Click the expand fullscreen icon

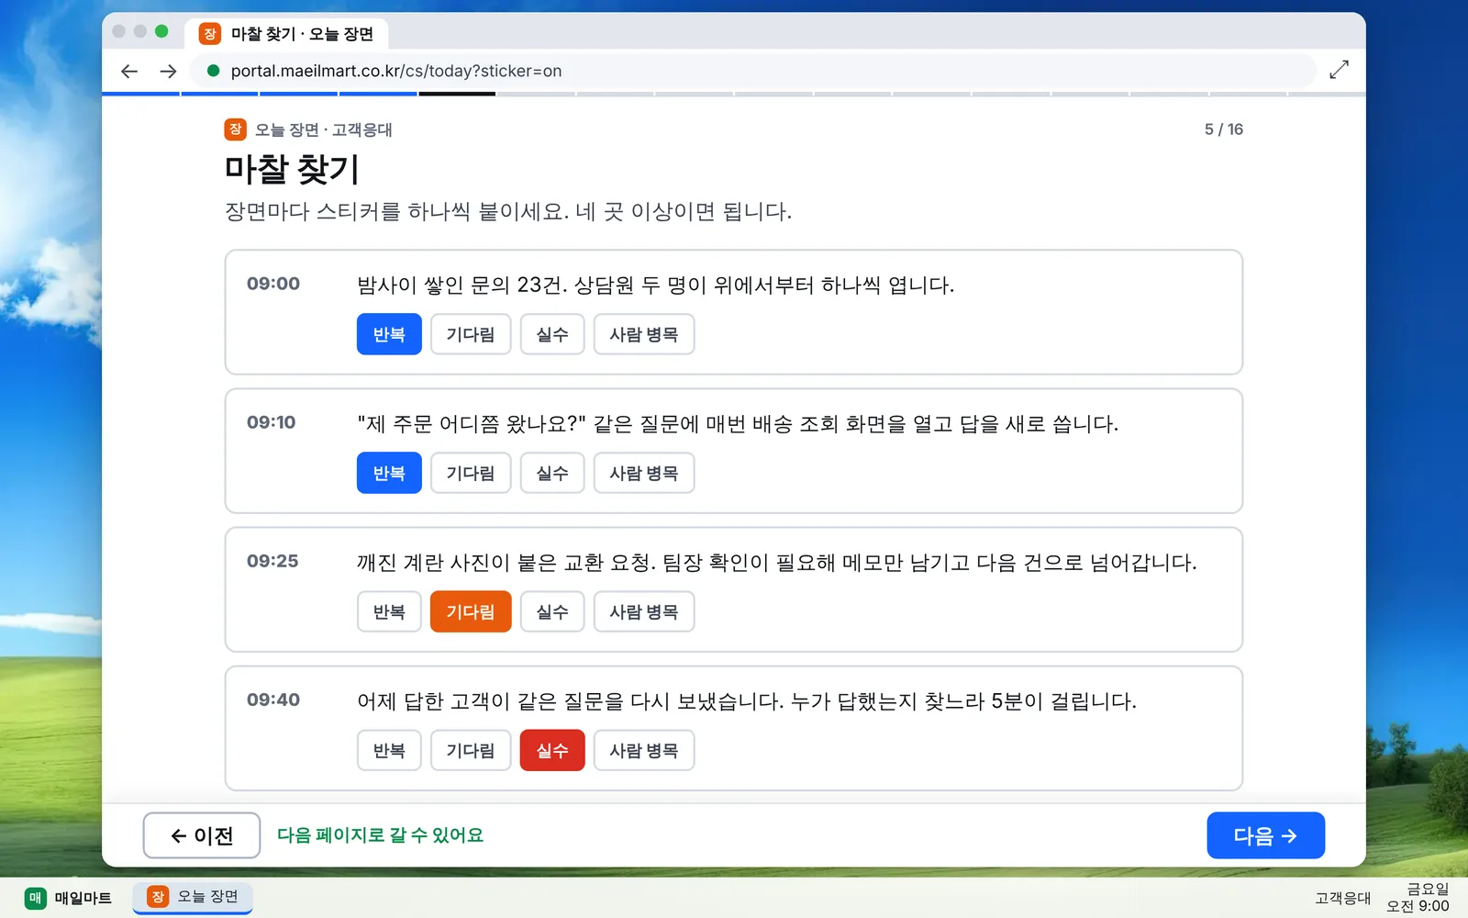[1339, 70]
